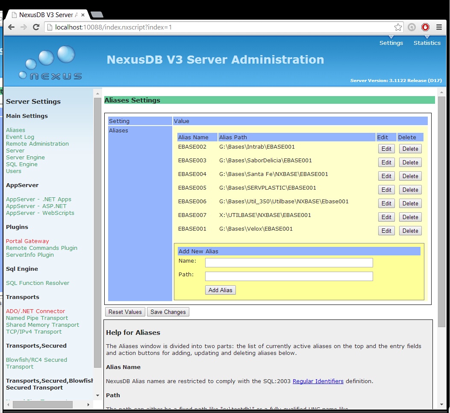This screenshot has height=413, width=450.
Task: Delete the EBASE003 alias
Action: coord(410,162)
